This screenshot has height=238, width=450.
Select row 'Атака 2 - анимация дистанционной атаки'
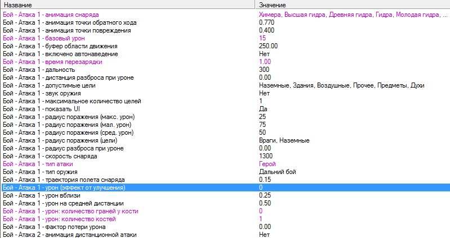(x=225, y=235)
